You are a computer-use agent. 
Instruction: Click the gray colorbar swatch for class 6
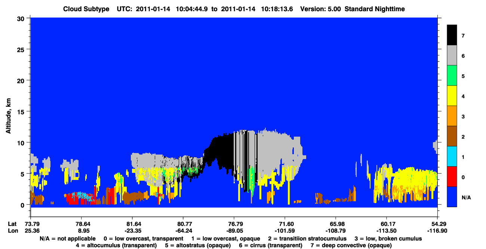(x=452, y=55)
